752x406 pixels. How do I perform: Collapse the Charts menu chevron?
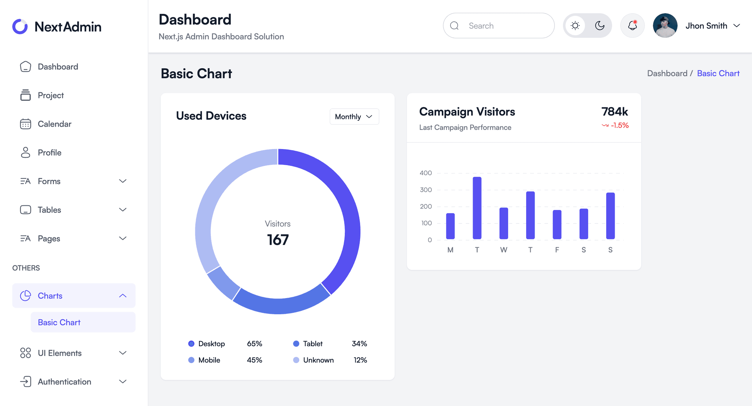click(123, 296)
